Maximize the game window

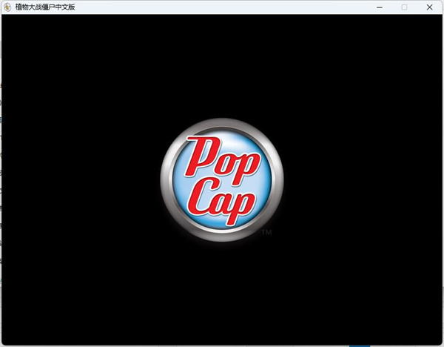coord(404,7)
